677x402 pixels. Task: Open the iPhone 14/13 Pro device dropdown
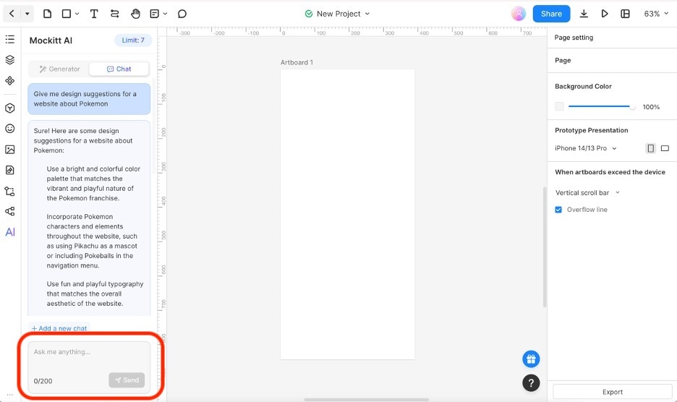585,148
